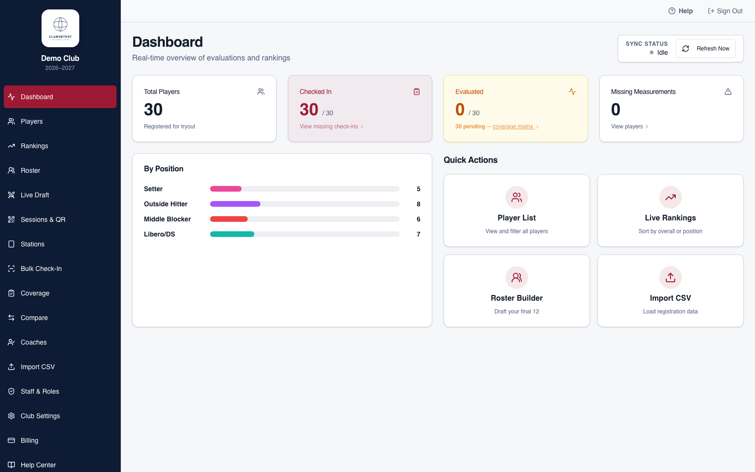
Task: Open Dashboard in the sidebar
Action: [x=60, y=97]
